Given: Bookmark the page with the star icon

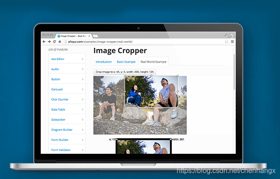Looking at the screenshot, I should [x=227, y=42].
